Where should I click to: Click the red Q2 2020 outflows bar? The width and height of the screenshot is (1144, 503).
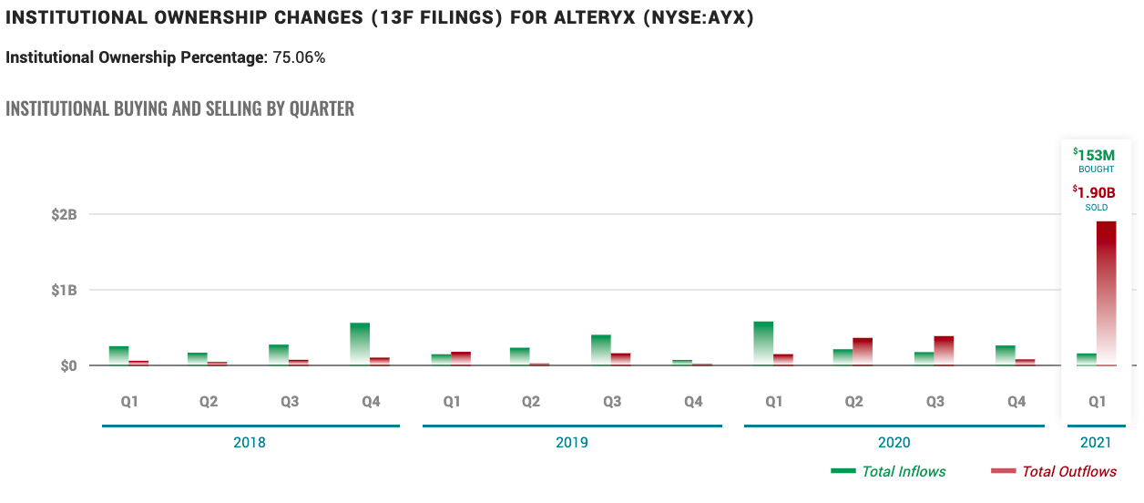pos(863,352)
